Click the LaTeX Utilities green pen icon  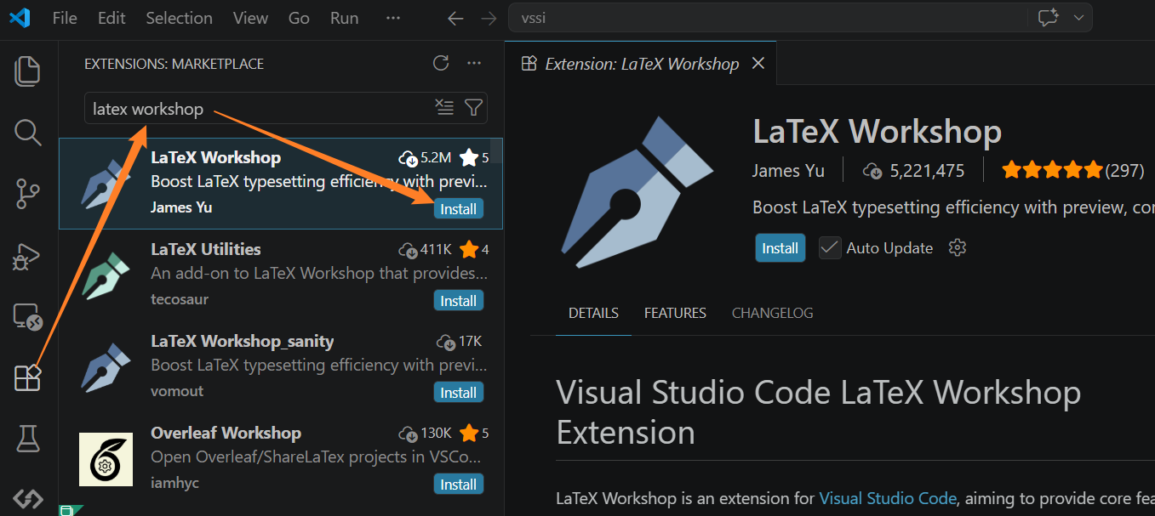point(106,275)
